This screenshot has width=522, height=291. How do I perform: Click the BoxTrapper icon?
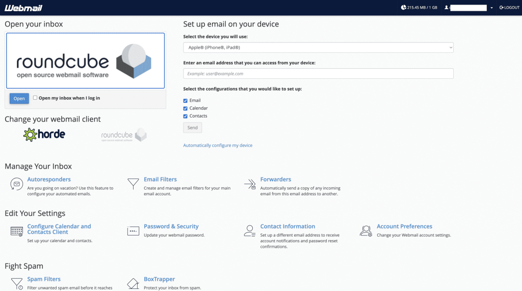pos(133,284)
